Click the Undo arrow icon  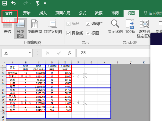tap(13, 3)
